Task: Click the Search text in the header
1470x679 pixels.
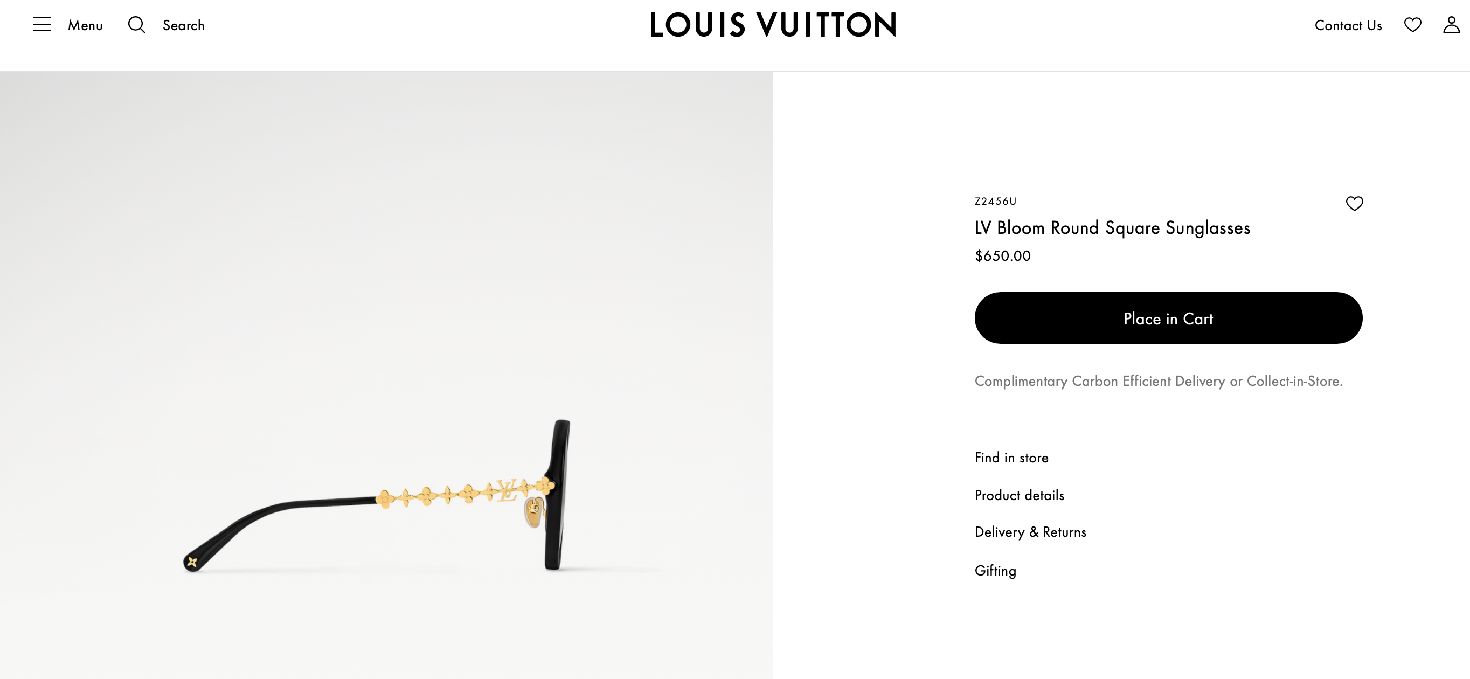Action: click(183, 26)
